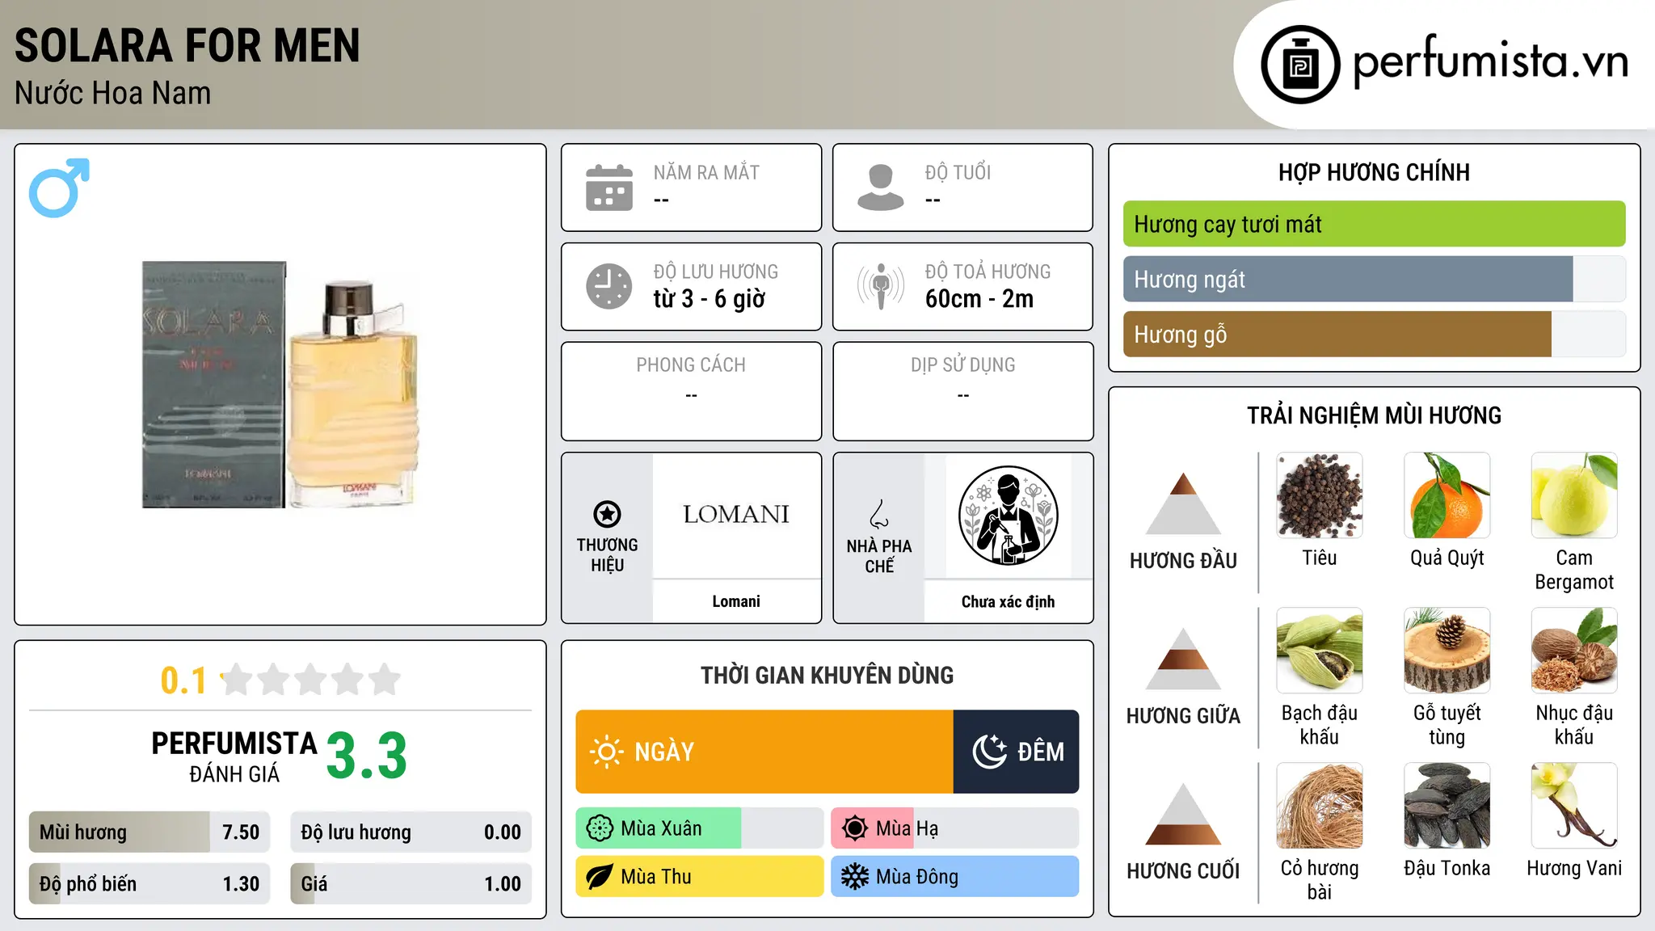The width and height of the screenshot is (1655, 931).
Task: Click the Hương gỗ accord bar
Action: [x=1374, y=334]
